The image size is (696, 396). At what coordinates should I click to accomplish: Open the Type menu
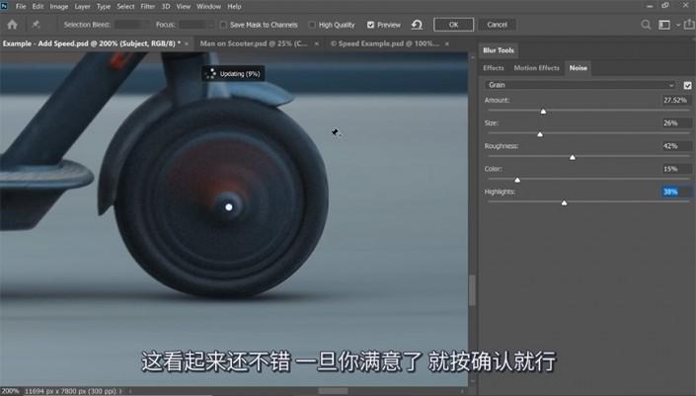pyautogui.click(x=104, y=6)
